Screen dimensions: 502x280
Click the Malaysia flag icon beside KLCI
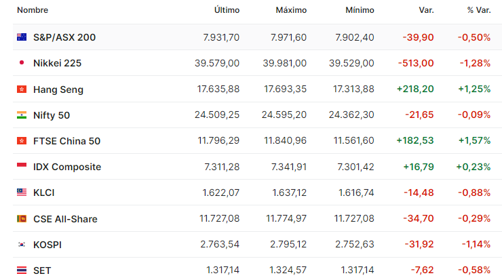pyautogui.click(x=22, y=193)
